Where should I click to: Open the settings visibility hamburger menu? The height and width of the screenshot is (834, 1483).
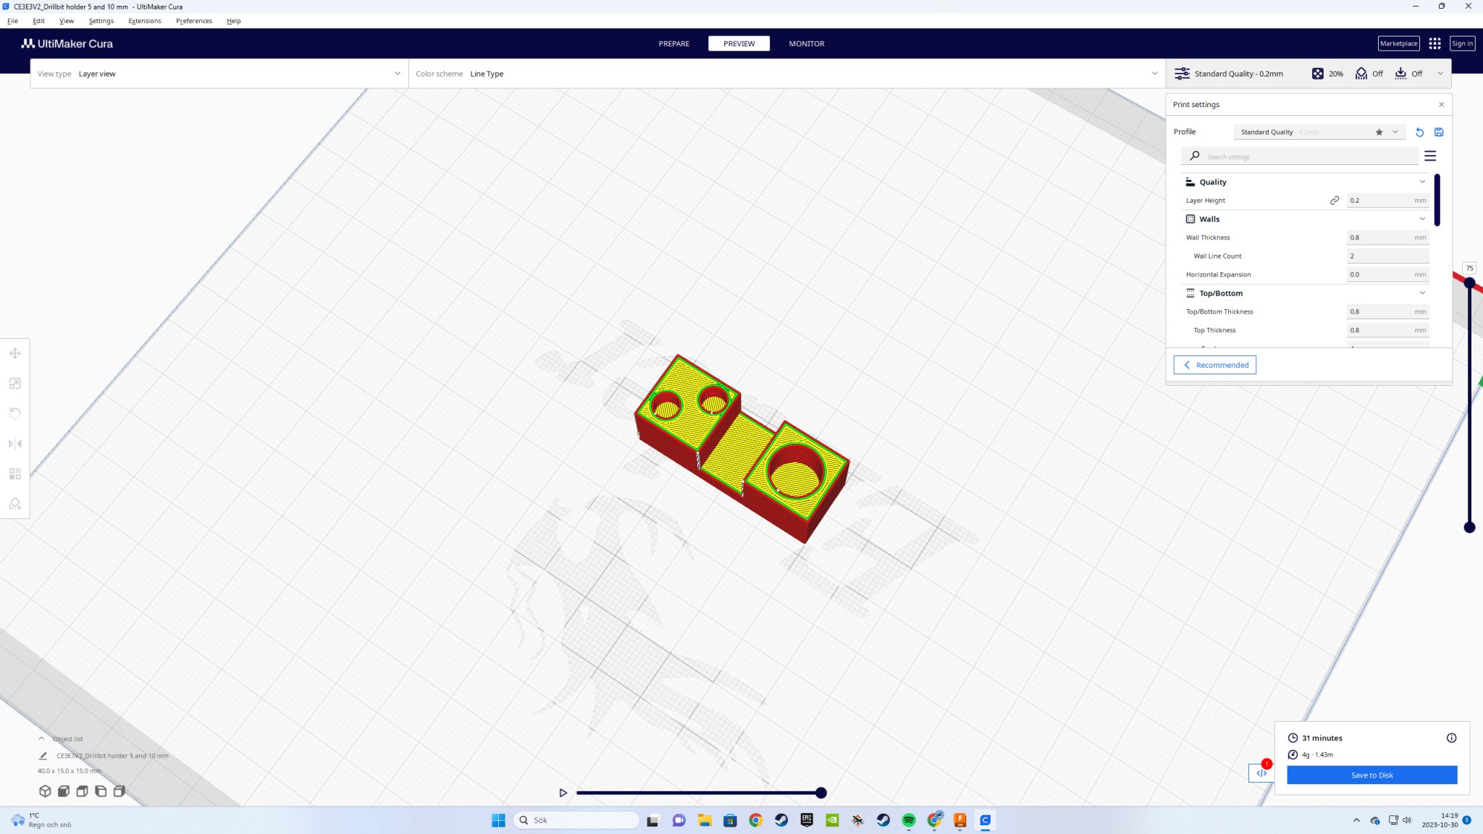click(1430, 156)
